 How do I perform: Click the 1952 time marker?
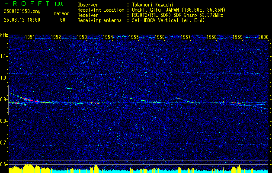[x=56, y=37]
